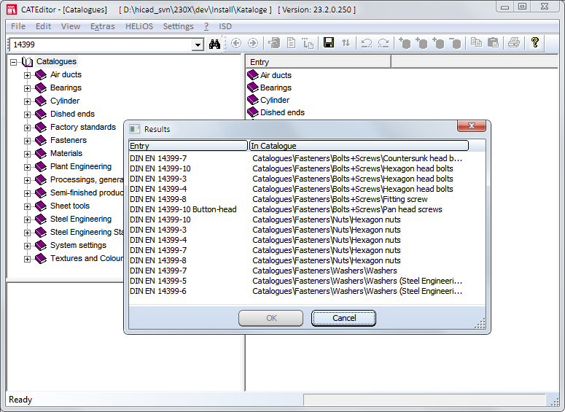The width and height of the screenshot is (565, 412).
Task: Click the Dished ends book icon in right Entry list
Action: (253, 112)
